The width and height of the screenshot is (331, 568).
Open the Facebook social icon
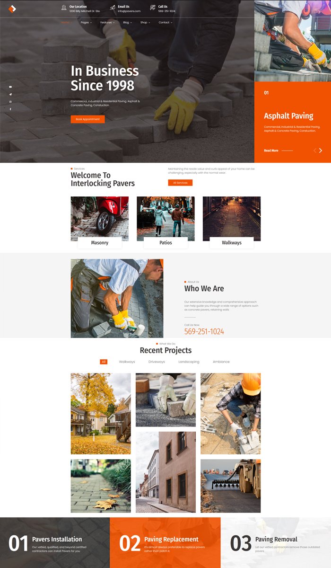point(10,109)
